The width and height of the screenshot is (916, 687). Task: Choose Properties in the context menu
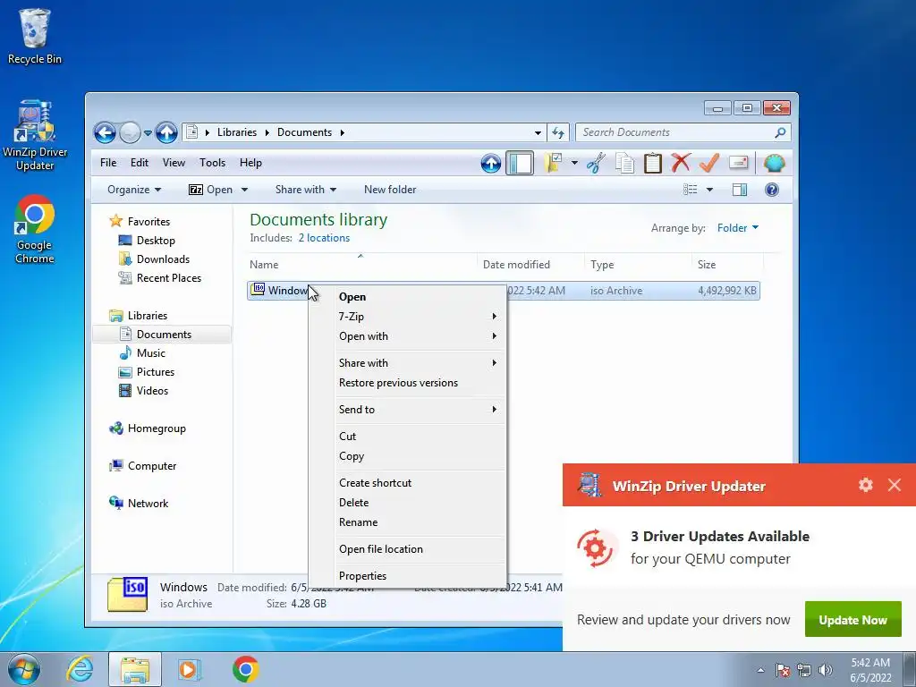(407, 576)
